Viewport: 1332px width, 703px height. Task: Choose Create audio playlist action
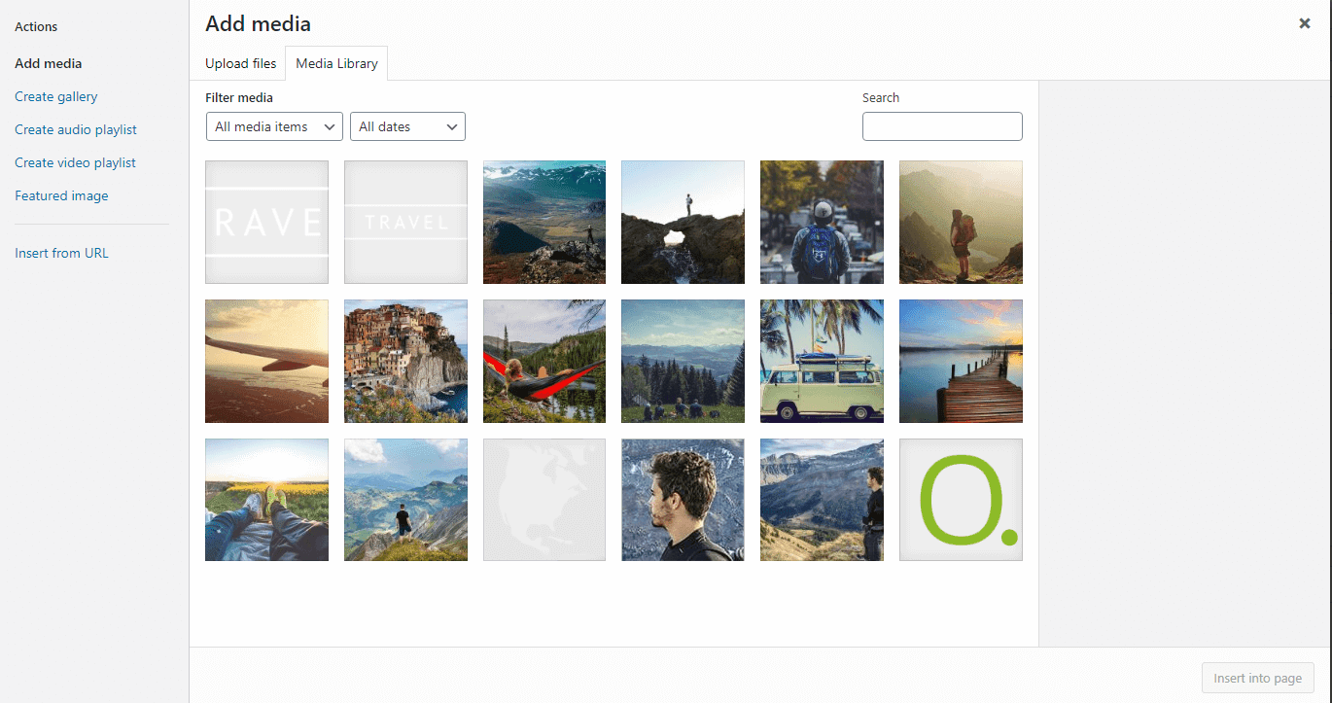click(x=76, y=129)
